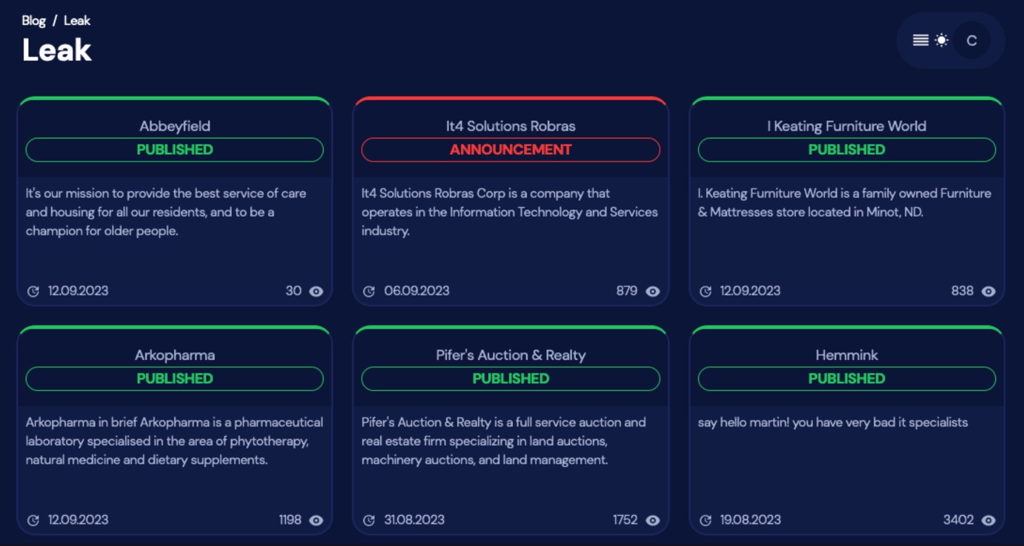Click the list view menu icon
1024x546 pixels.
tap(920, 40)
